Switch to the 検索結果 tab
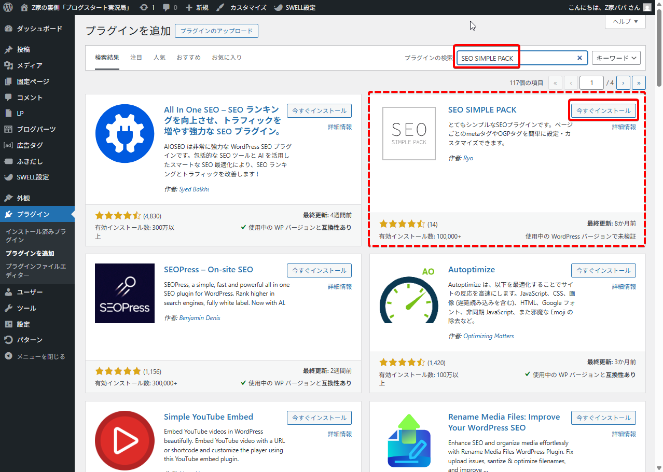663x472 pixels. pos(107,58)
